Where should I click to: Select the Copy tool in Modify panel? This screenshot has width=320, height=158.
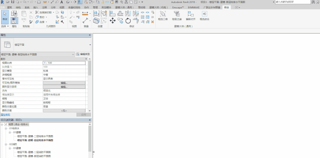click(120, 20)
